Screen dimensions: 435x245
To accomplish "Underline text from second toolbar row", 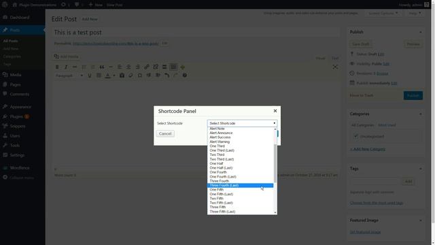I will point(90,76).
